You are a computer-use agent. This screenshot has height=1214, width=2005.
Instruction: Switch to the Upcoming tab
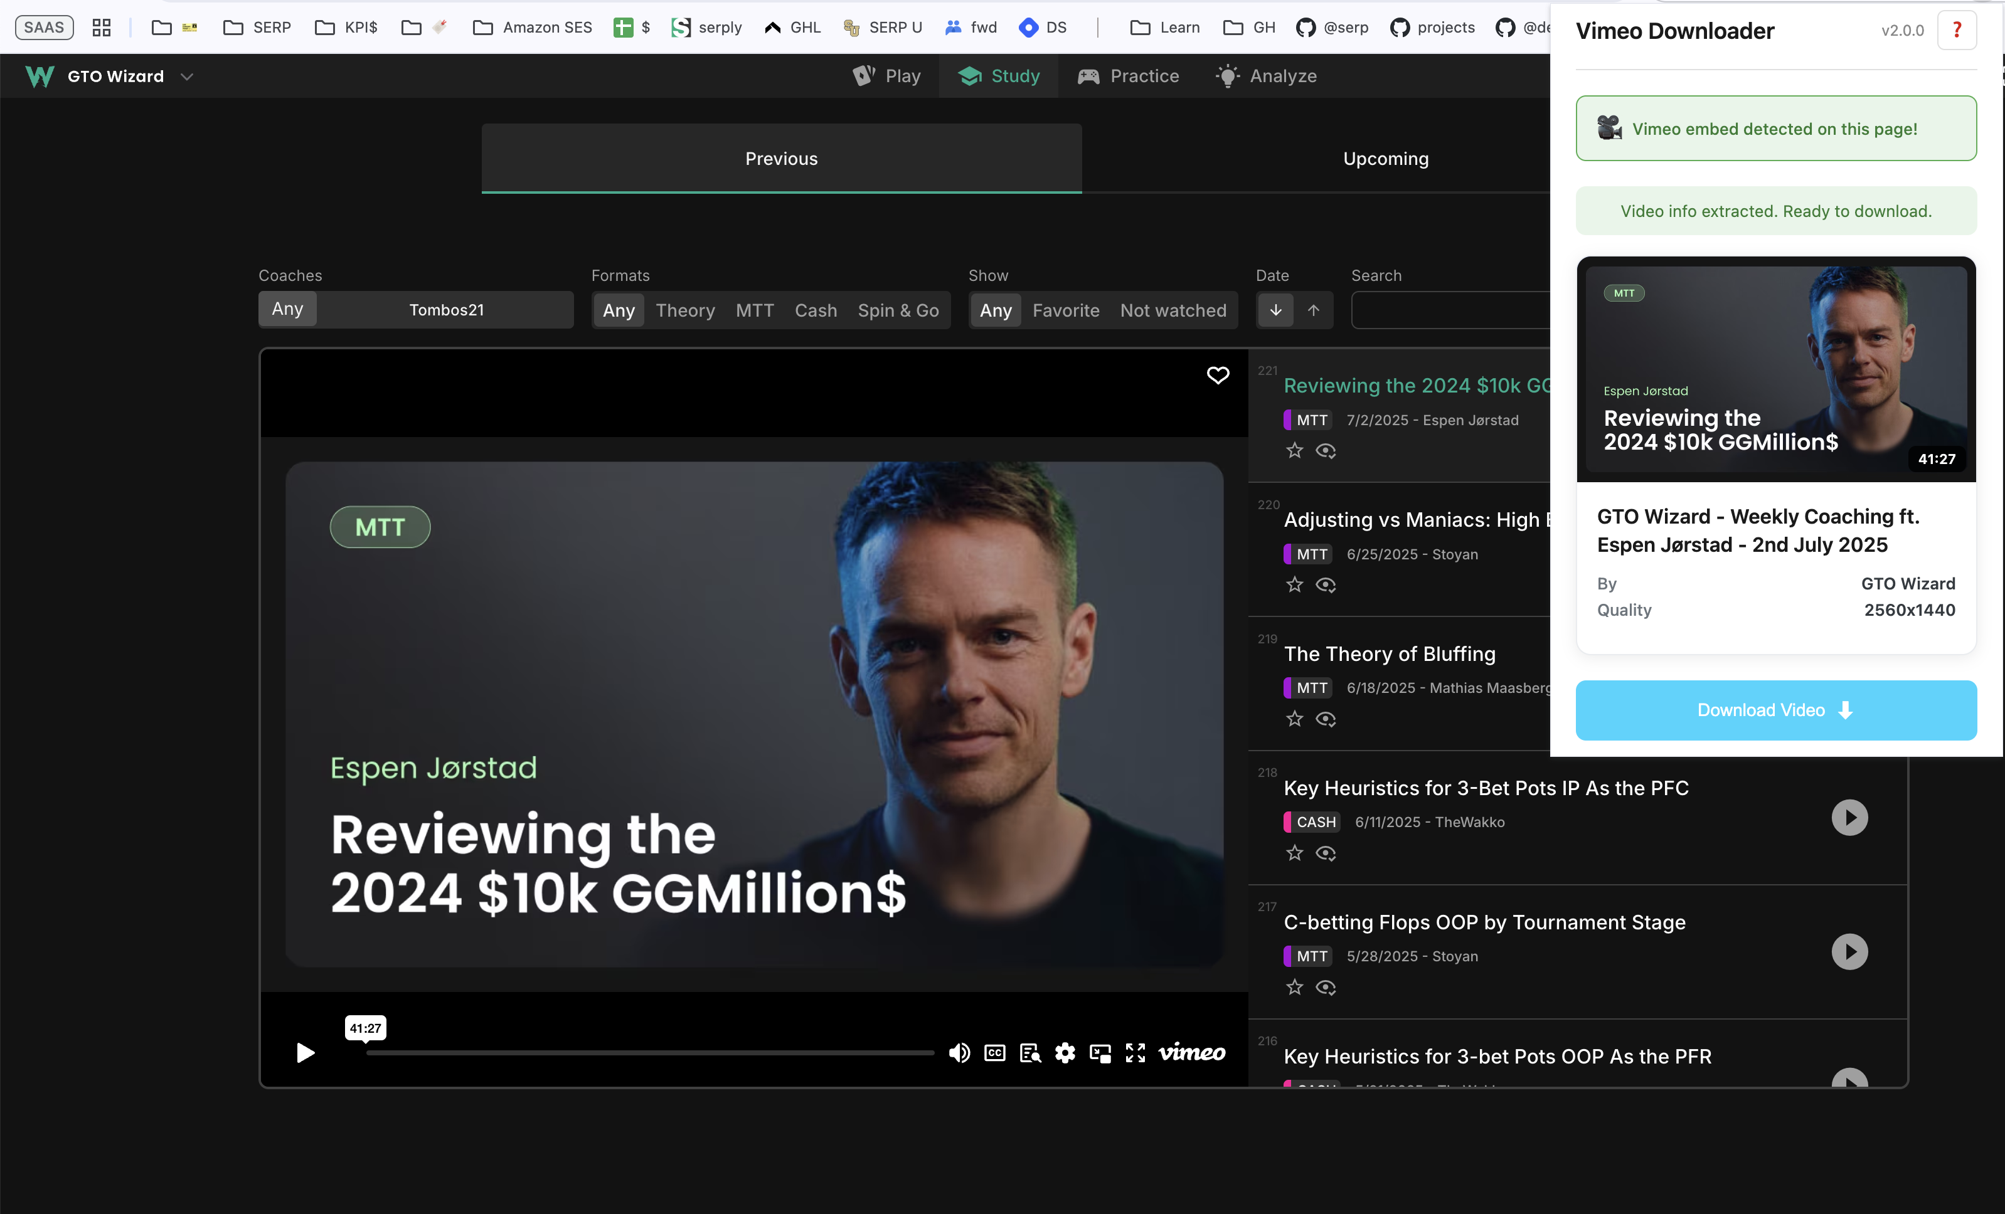(1386, 159)
